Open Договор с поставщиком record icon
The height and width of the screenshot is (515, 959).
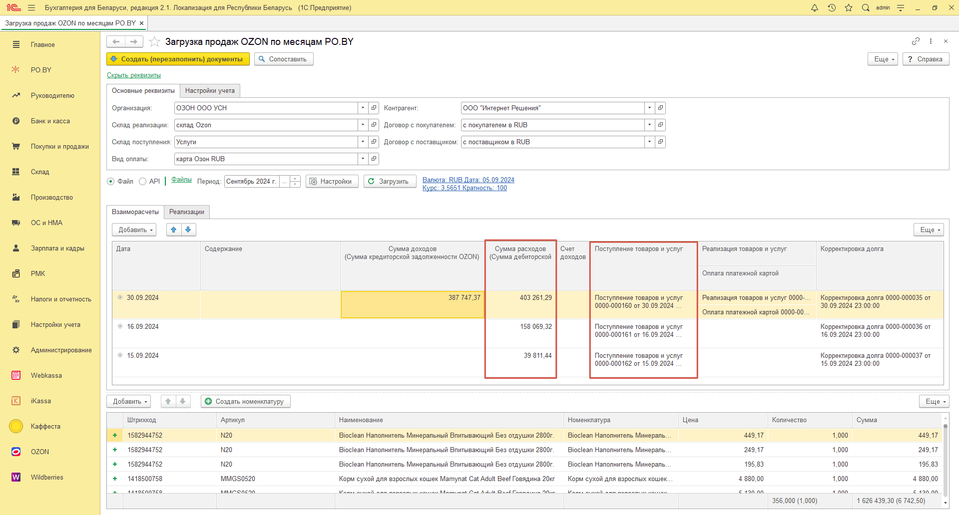[x=660, y=142]
